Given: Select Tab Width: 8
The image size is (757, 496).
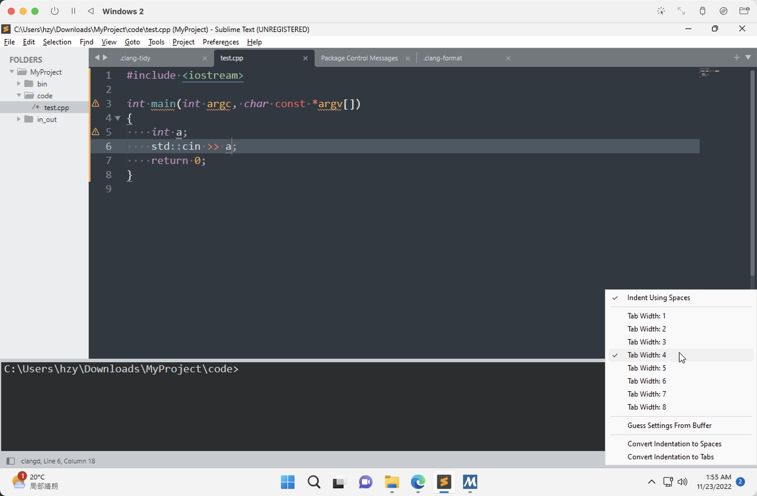Looking at the screenshot, I should pyautogui.click(x=646, y=407).
